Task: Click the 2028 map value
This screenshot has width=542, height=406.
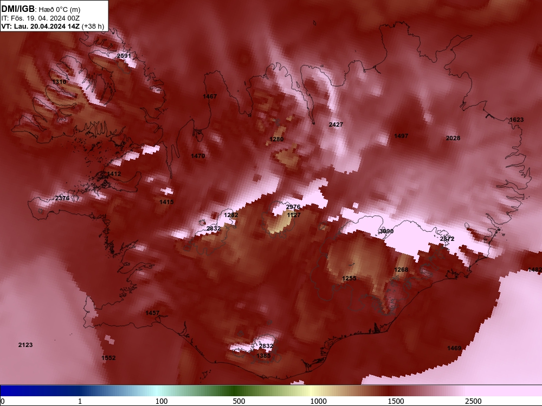Action: 453,138
